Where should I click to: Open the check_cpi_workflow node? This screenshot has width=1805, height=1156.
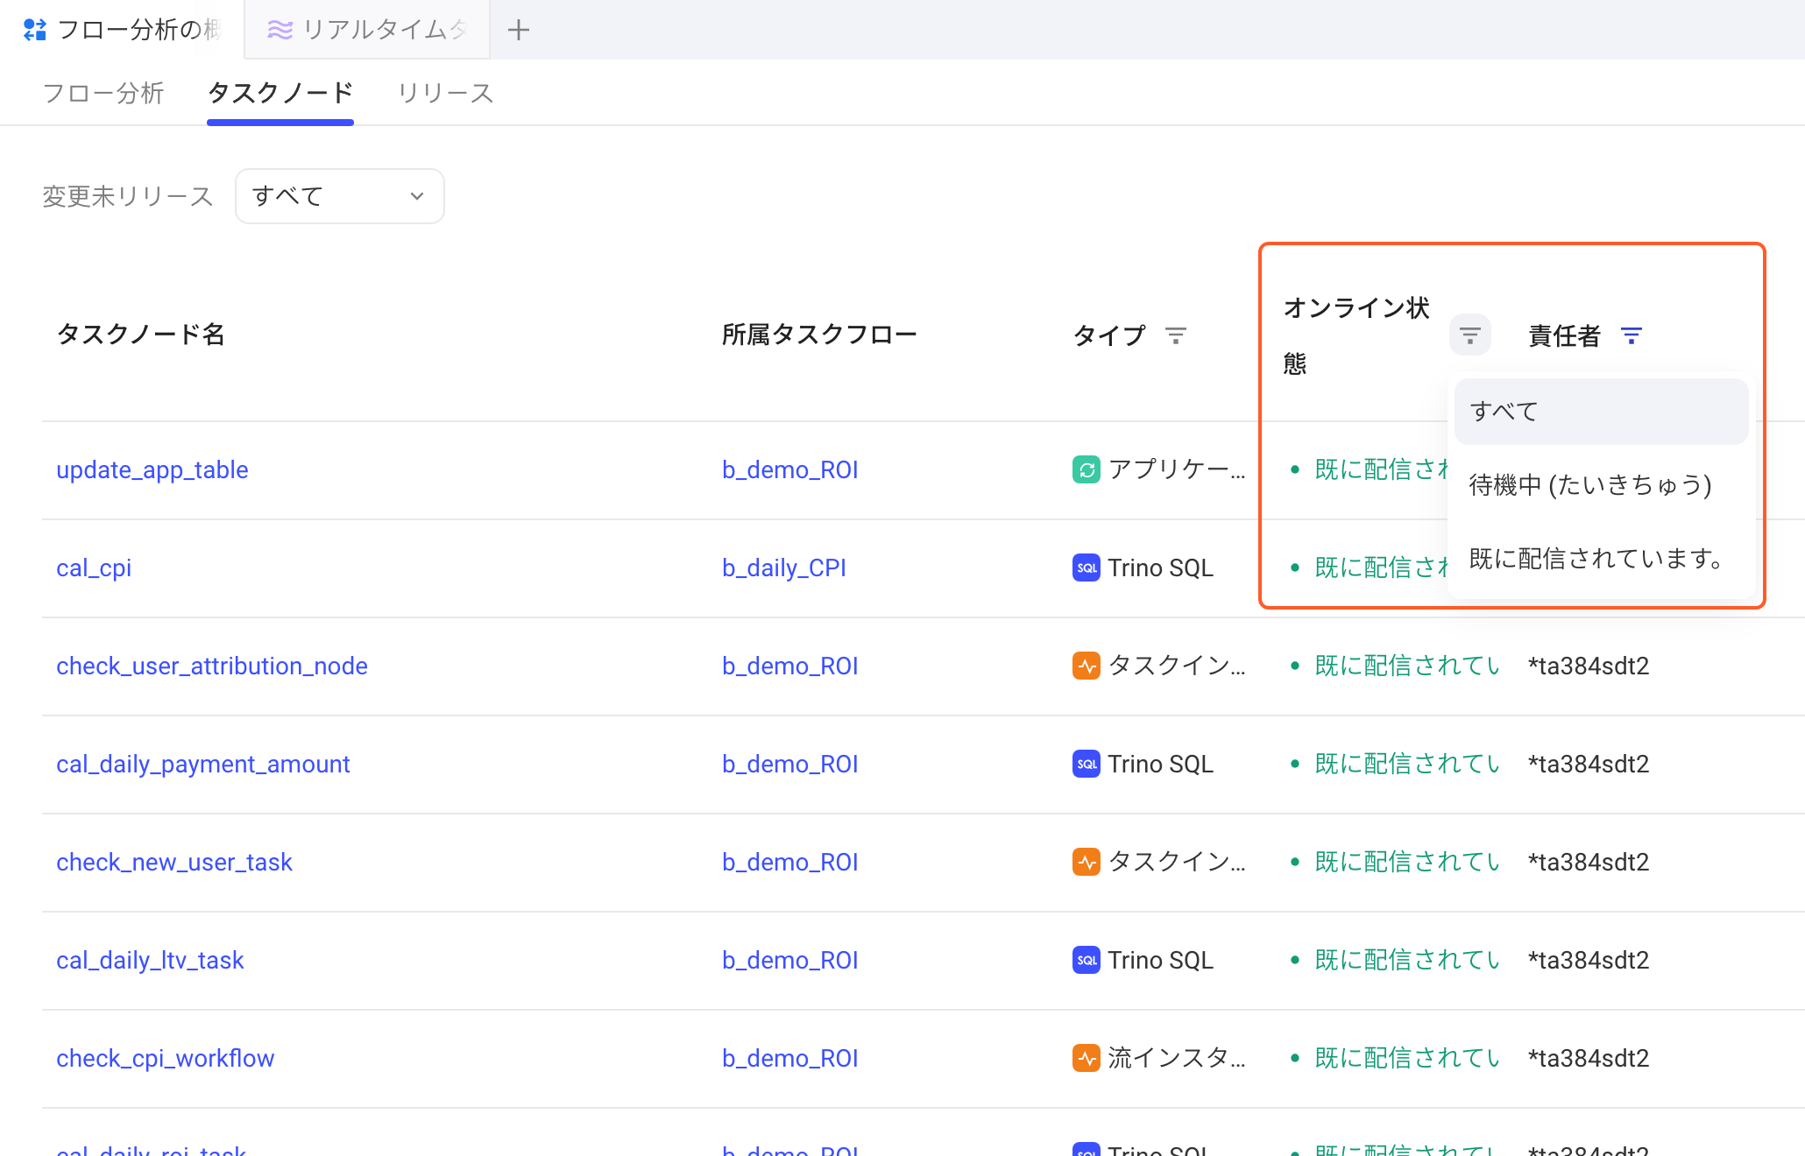[x=166, y=1058]
